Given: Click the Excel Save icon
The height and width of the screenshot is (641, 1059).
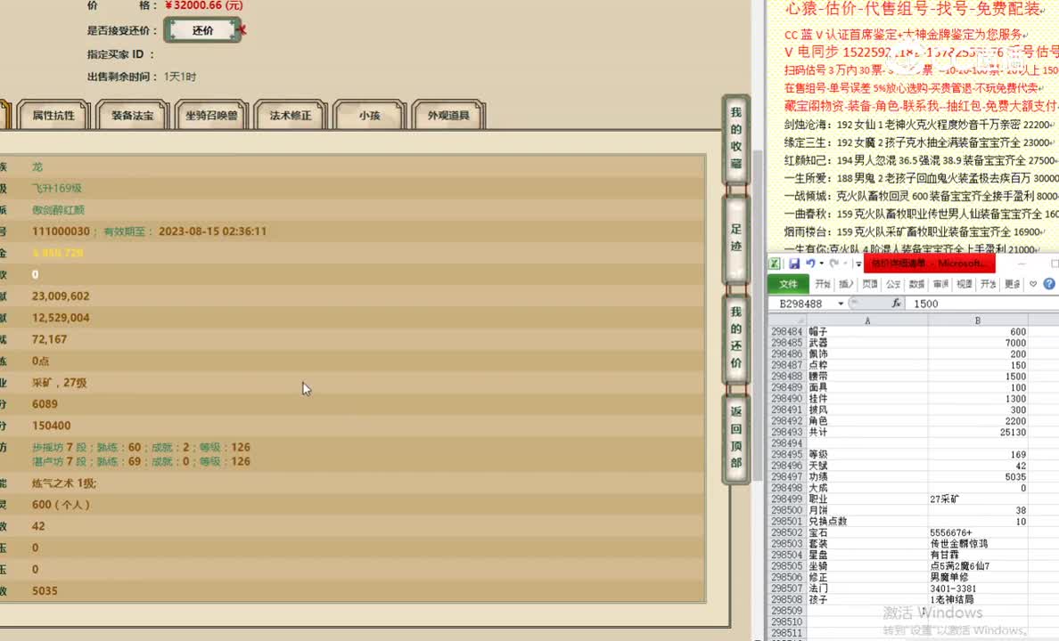Looking at the screenshot, I should 794,264.
